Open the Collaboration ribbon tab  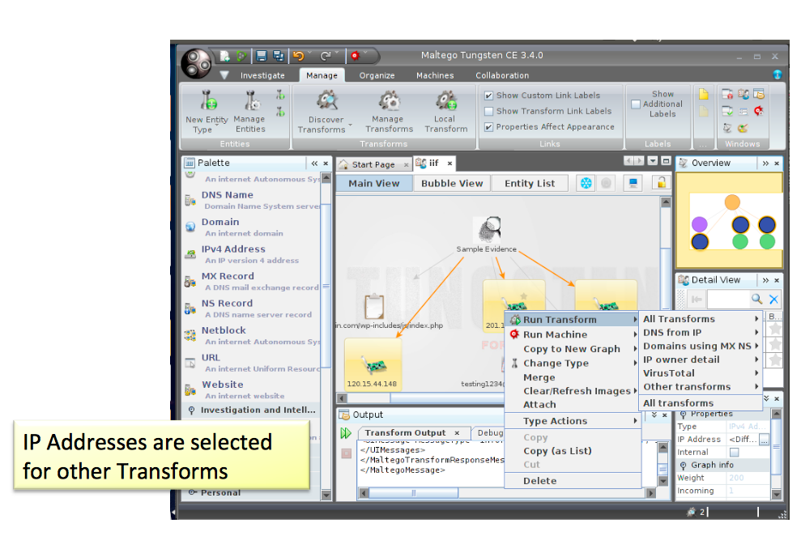[x=502, y=75]
